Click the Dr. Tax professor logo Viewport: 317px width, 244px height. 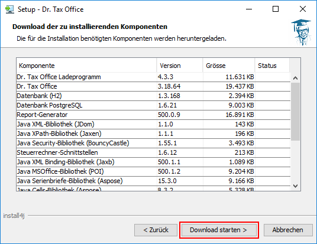coord(301,32)
